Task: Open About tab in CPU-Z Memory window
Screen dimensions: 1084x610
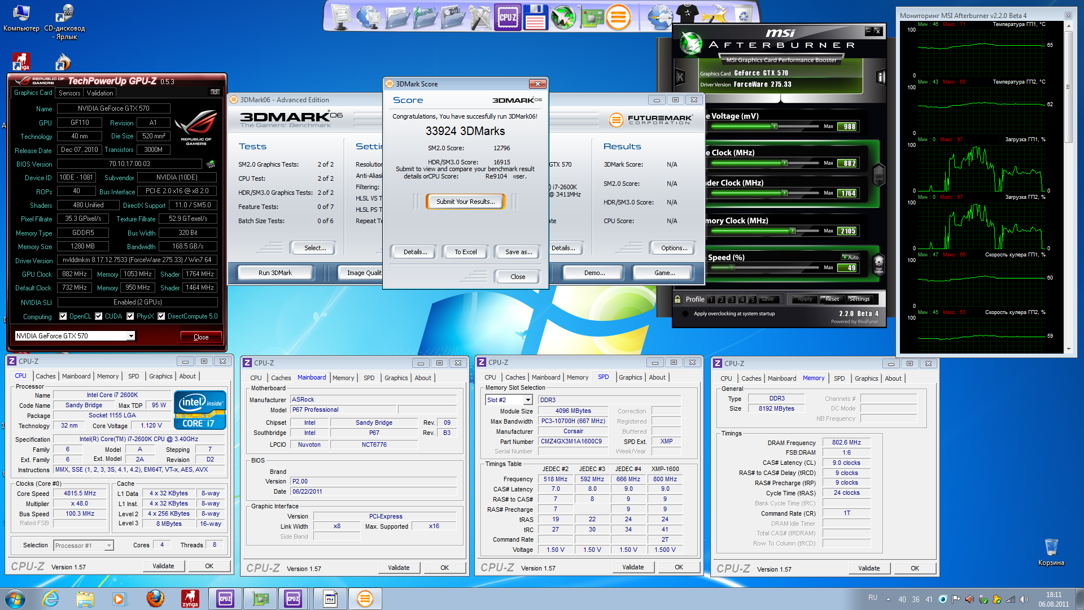Action: [x=893, y=378]
